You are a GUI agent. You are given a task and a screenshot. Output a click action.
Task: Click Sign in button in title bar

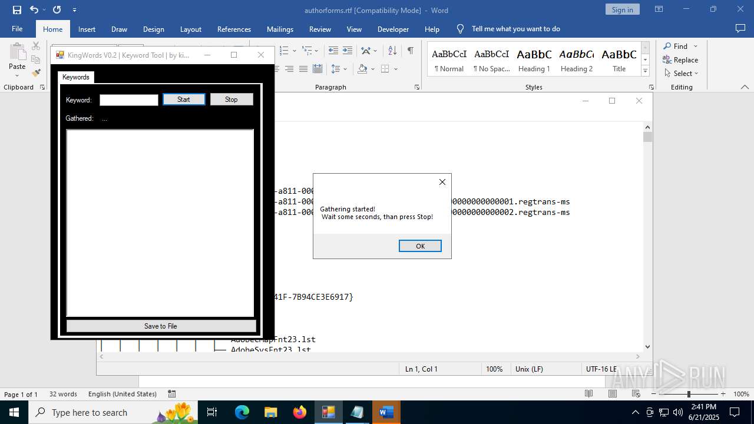pyautogui.click(x=622, y=9)
